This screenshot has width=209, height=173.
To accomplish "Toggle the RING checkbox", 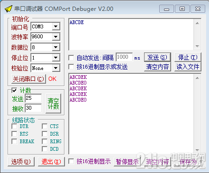I will (x=45, y=141).
